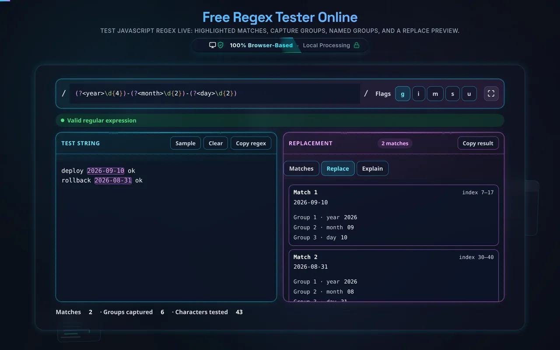This screenshot has height=350, width=560.
Task: Enable the unicode 'u' flag
Action: tap(469, 94)
